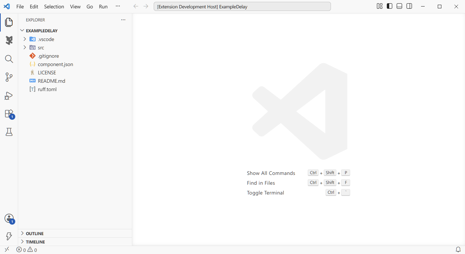The image size is (465, 254).
Task: Click the Customize Layout icon
Action: 380,6
